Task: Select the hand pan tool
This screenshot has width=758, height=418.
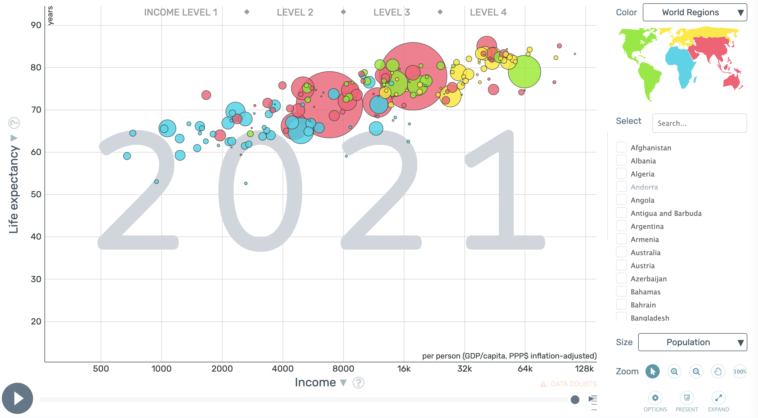Action: pos(718,371)
